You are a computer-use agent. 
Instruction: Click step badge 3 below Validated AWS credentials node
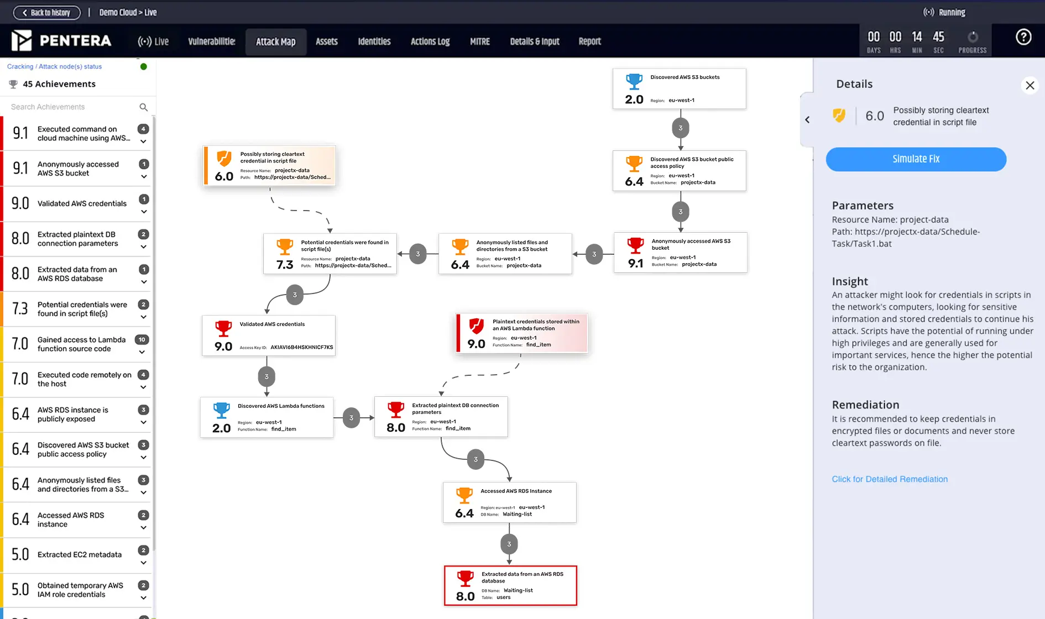[267, 376]
